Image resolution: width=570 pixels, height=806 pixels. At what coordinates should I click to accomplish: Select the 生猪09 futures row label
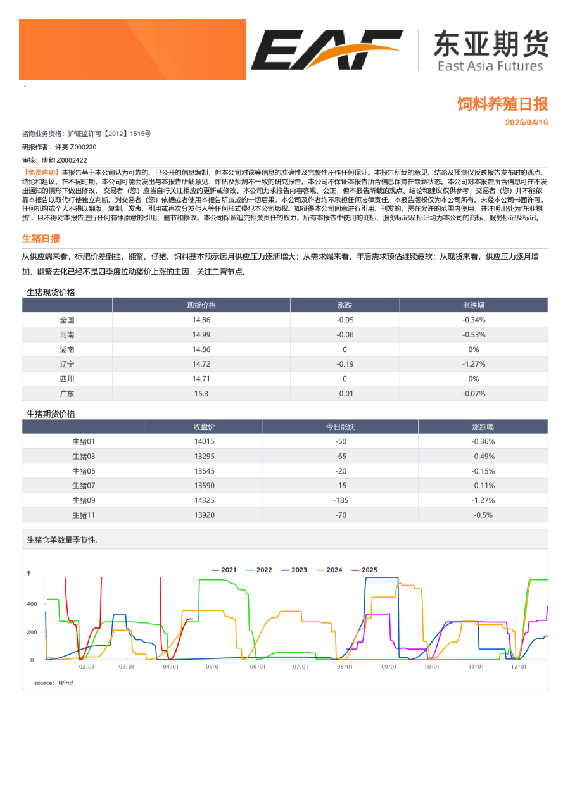(x=84, y=500)
